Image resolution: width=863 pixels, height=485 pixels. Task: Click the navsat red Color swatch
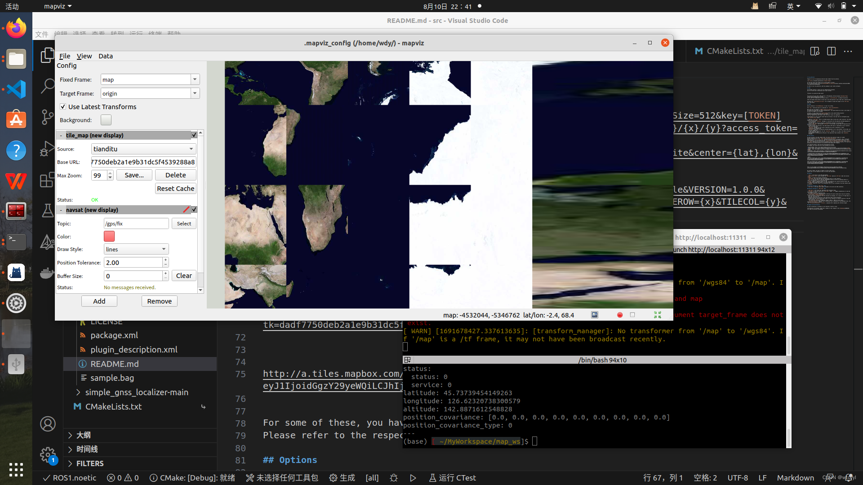109,236
